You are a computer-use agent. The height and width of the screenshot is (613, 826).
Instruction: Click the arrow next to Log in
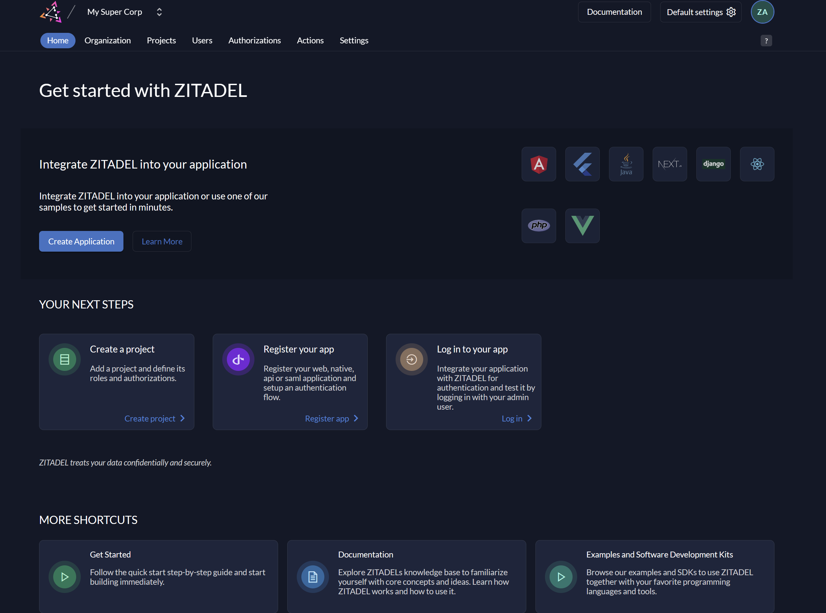pos(530,418)
